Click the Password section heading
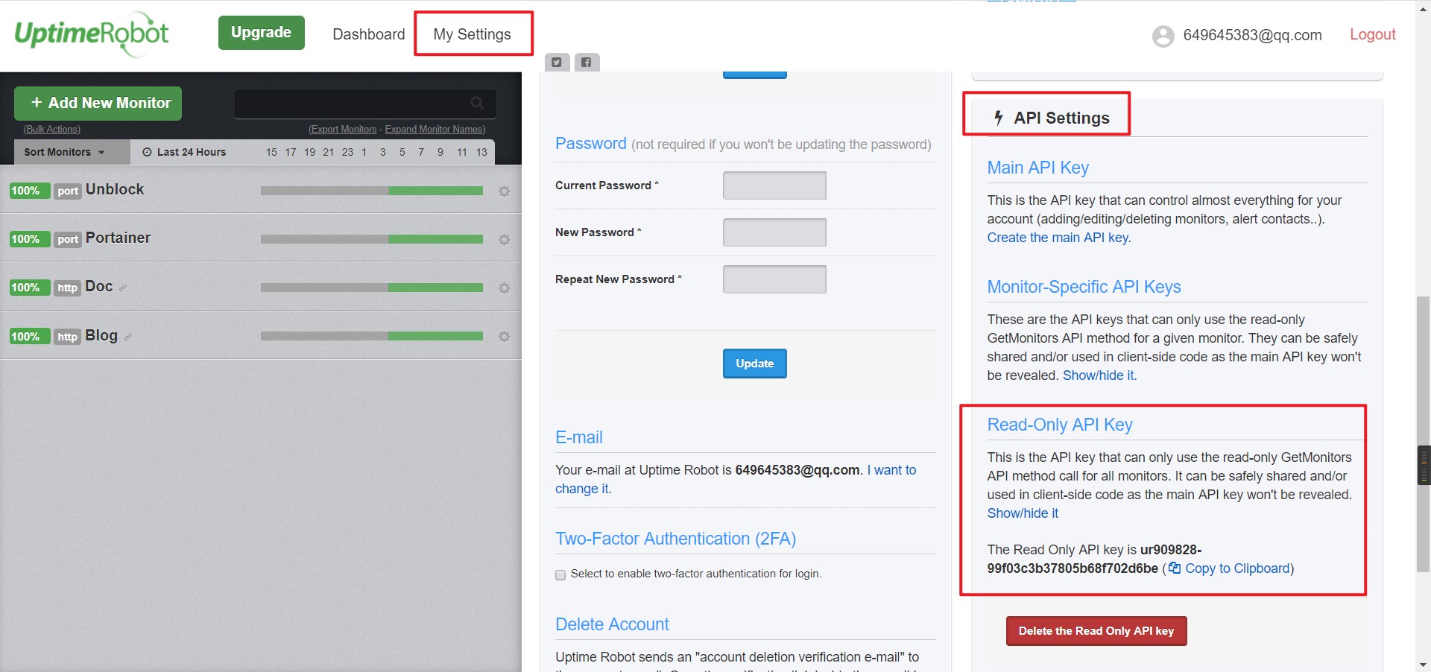Viewport: 1431px width, 672px height. coord(591,144)
